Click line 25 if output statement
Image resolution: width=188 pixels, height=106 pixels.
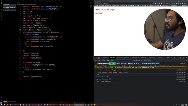[x=32, y=63]
